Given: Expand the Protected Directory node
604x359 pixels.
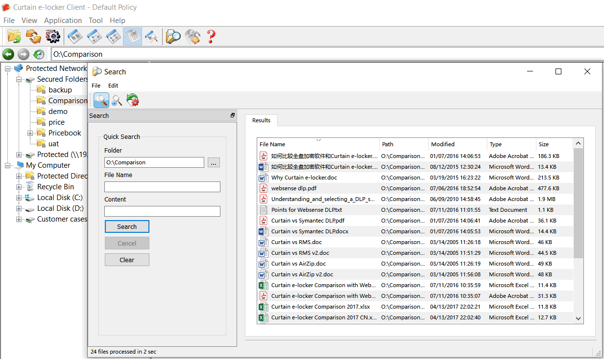Looking at the screenshot, I should [19, 176].
